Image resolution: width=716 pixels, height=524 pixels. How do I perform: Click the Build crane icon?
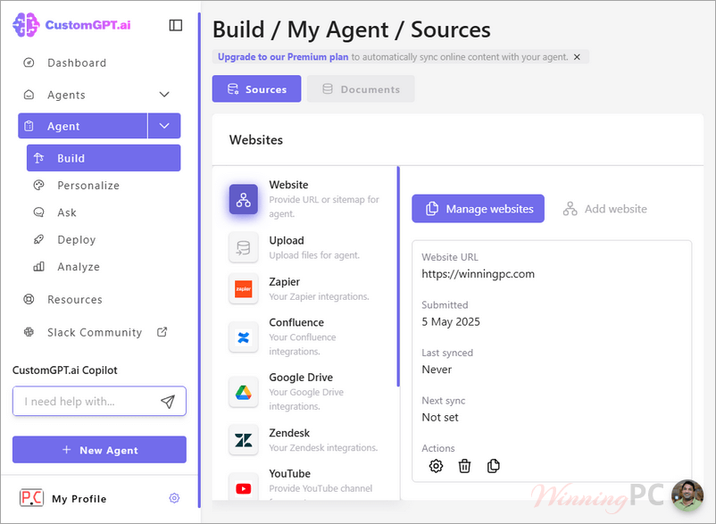38,158
